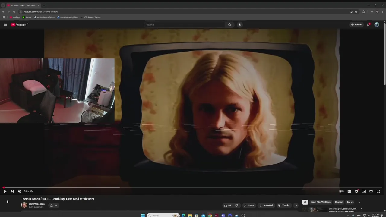Click the subscription notification bell
Viewport: 386px width, 217px height.
(52, 206)
